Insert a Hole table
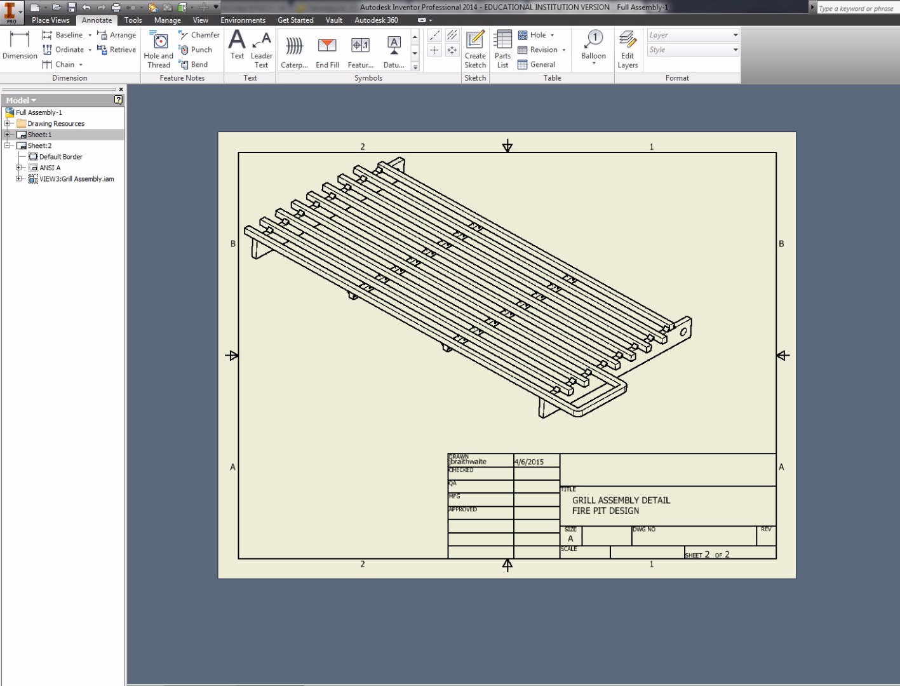Viewport: 900px width, 686px height. [x=532, y=35]
